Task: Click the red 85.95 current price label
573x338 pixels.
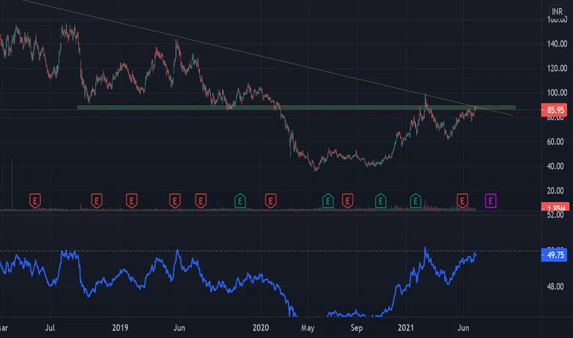Action: coord(554,109)
